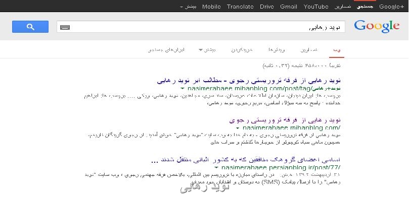Click the blue magnifier search button

tap(30, 27)
